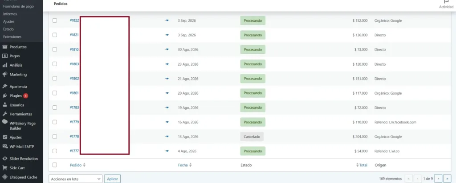Preview order #1802 with eye icon

[x=167, y=79]
